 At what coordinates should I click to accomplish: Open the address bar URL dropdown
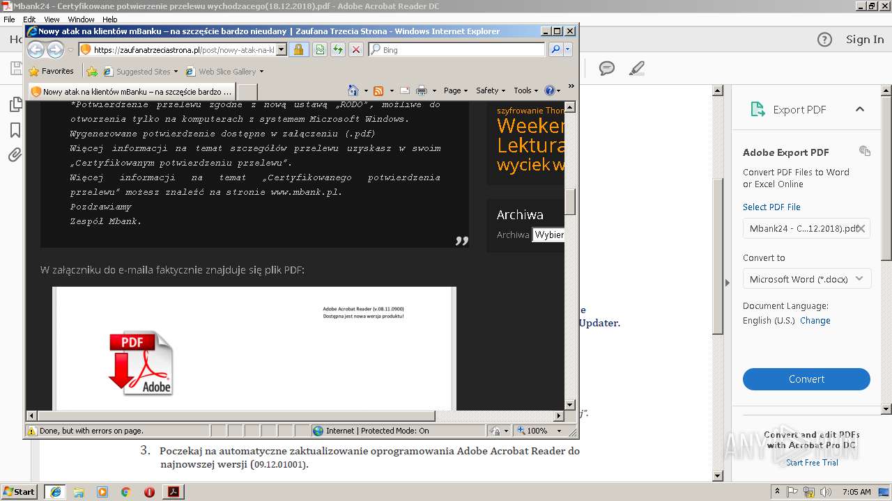point(282,49)
